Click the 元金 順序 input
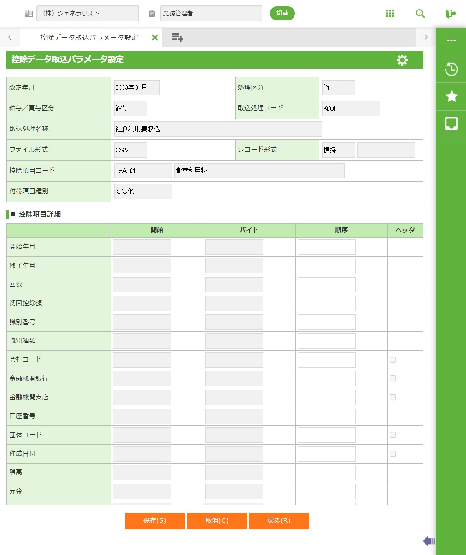Image resolution: width=466 pixels, height=555 pixels. click(x=327, y=491)
